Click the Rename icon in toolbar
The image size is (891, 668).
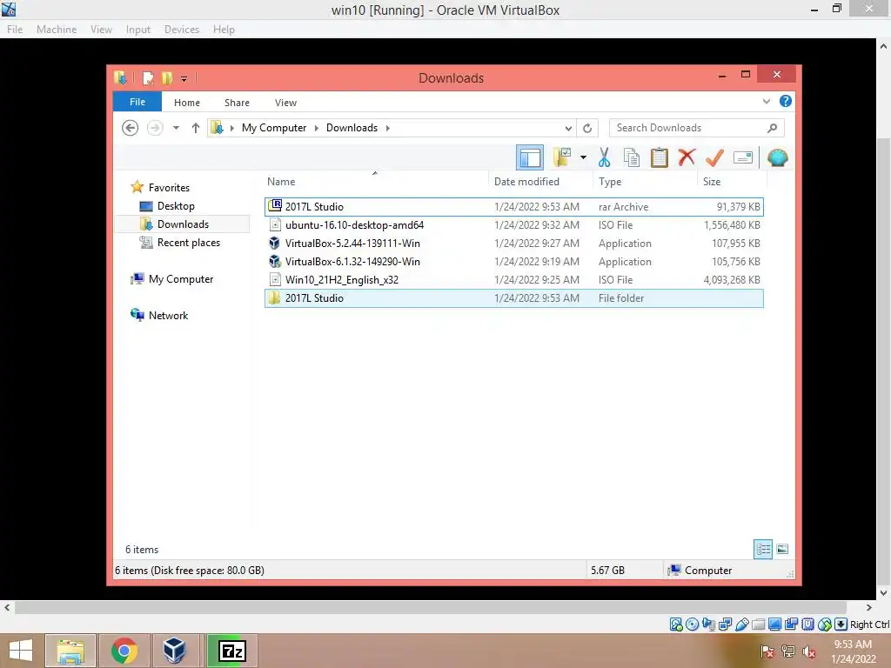743,157
